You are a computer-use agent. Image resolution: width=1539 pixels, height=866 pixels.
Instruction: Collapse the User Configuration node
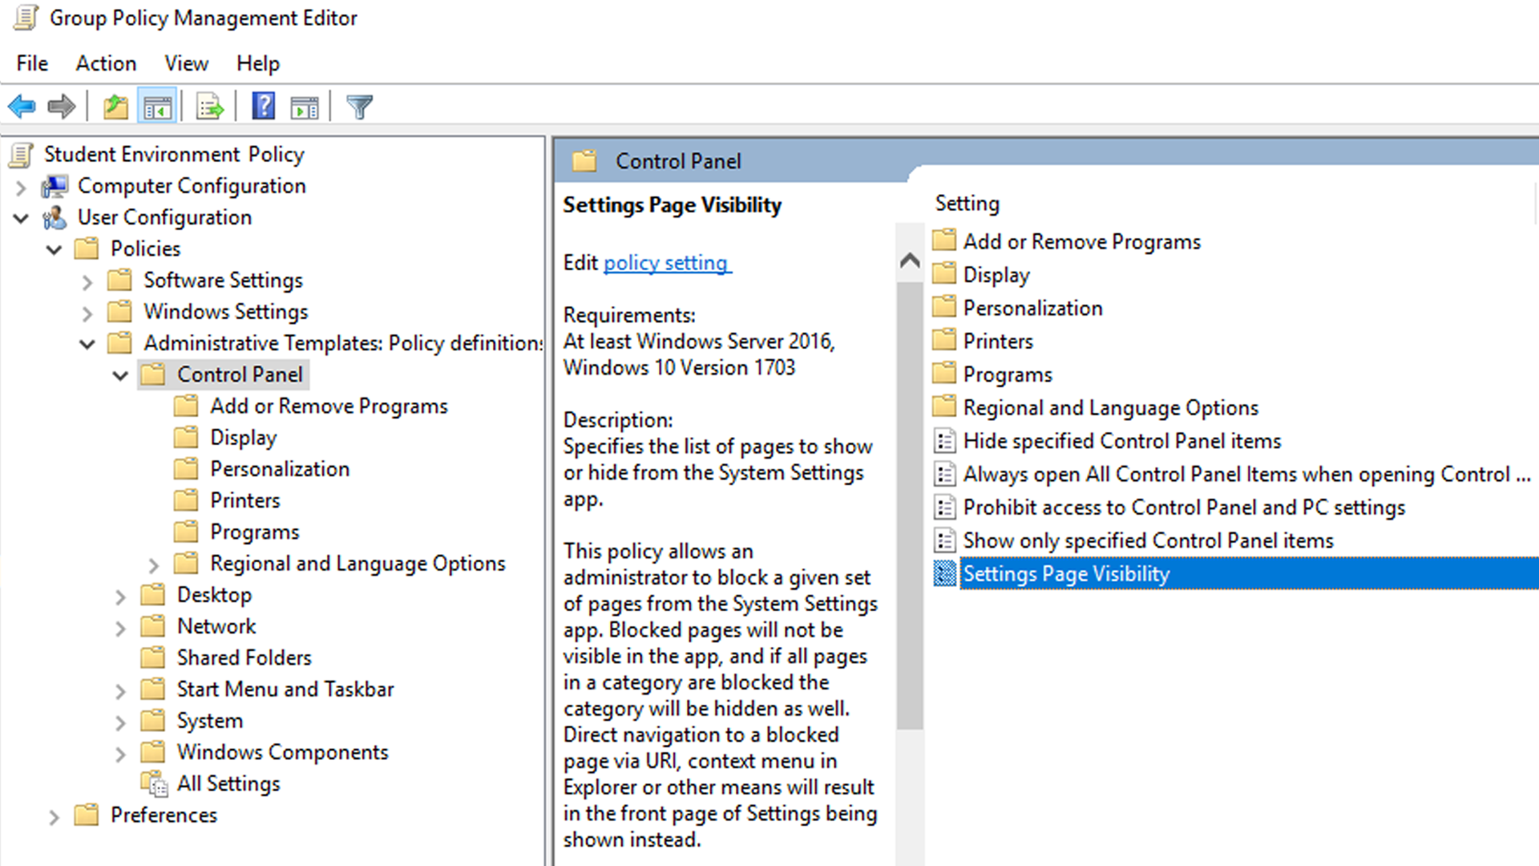click(x=22, y=218)
